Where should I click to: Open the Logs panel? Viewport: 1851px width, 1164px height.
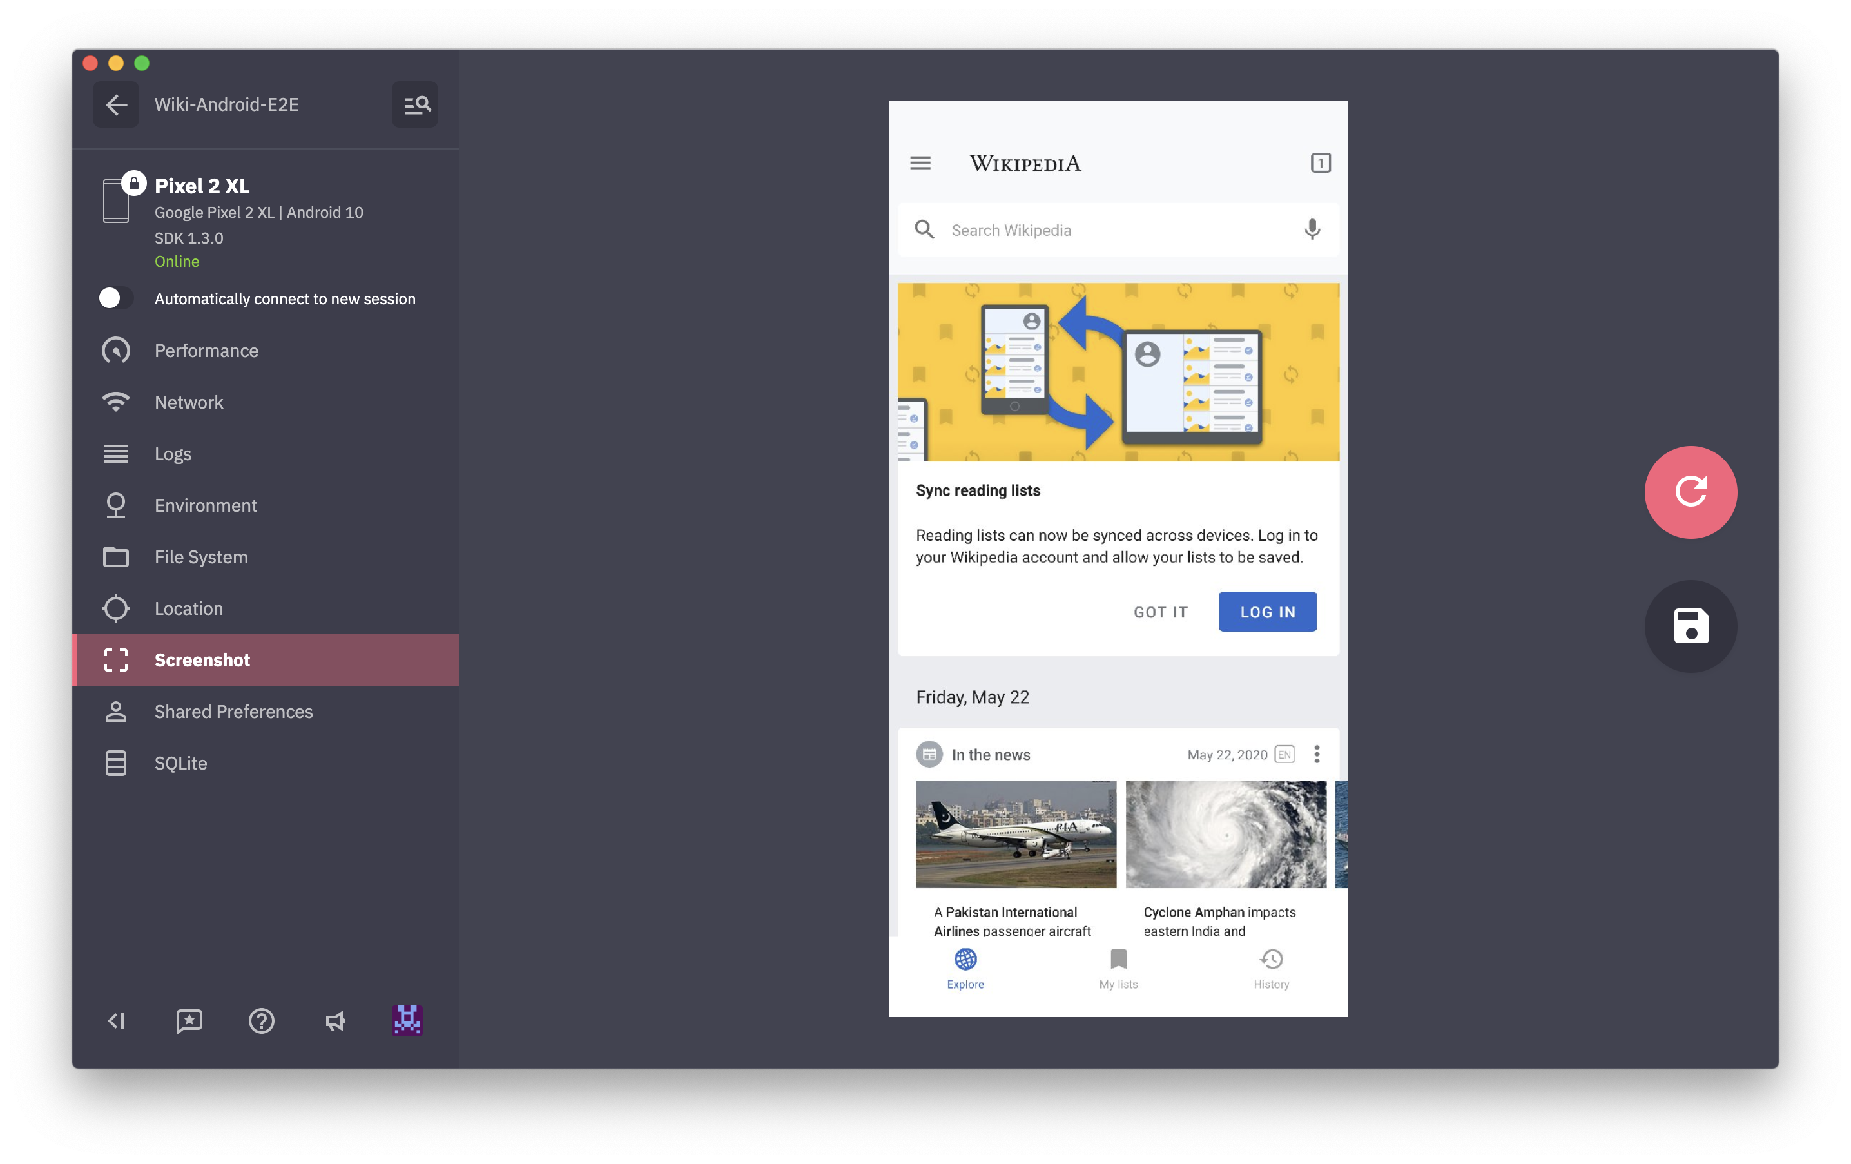(173, 454)
